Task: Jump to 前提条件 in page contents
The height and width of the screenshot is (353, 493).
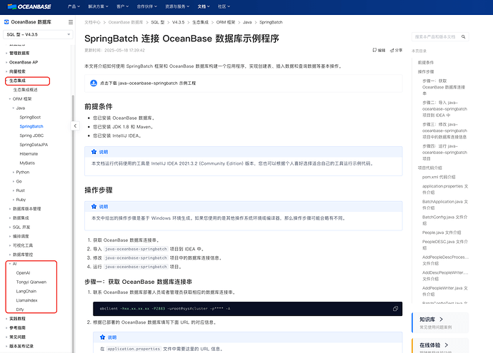Action: (x=426, y=63)
